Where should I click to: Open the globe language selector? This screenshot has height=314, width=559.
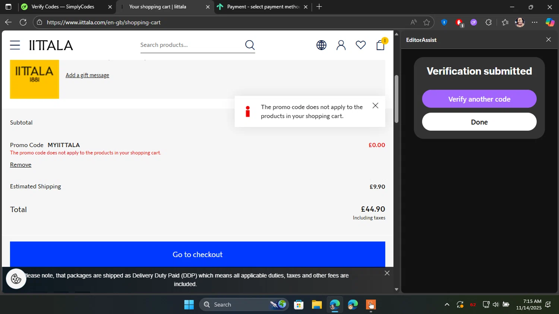click(321, 45)
